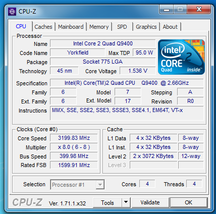Open the Mainboard tab
The height and width of the screenshot is (214, 216).
71,27
